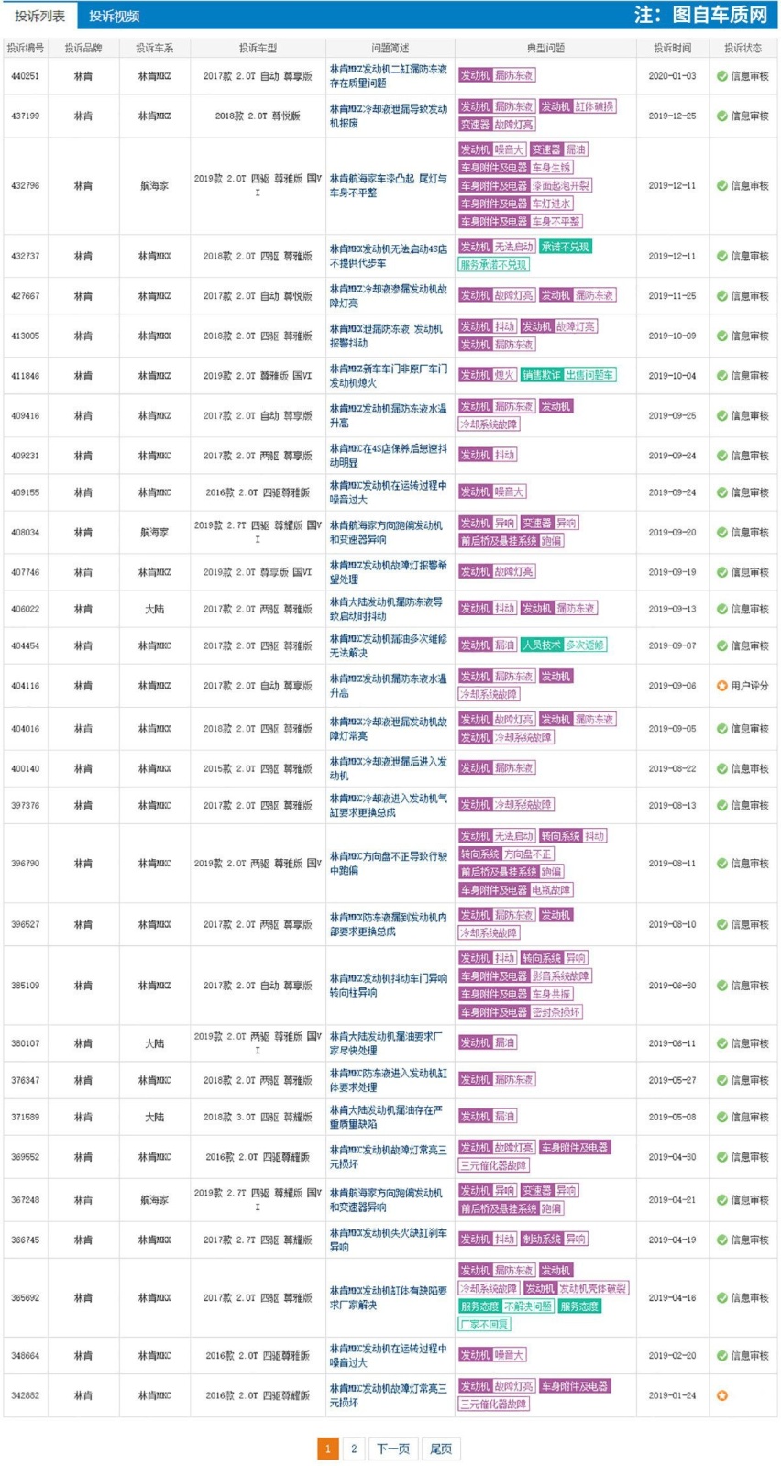The width and height of the screenshot is (781, 1466).
Task: Click the green check icon in row 385109
Action: [x=722, y=986]
